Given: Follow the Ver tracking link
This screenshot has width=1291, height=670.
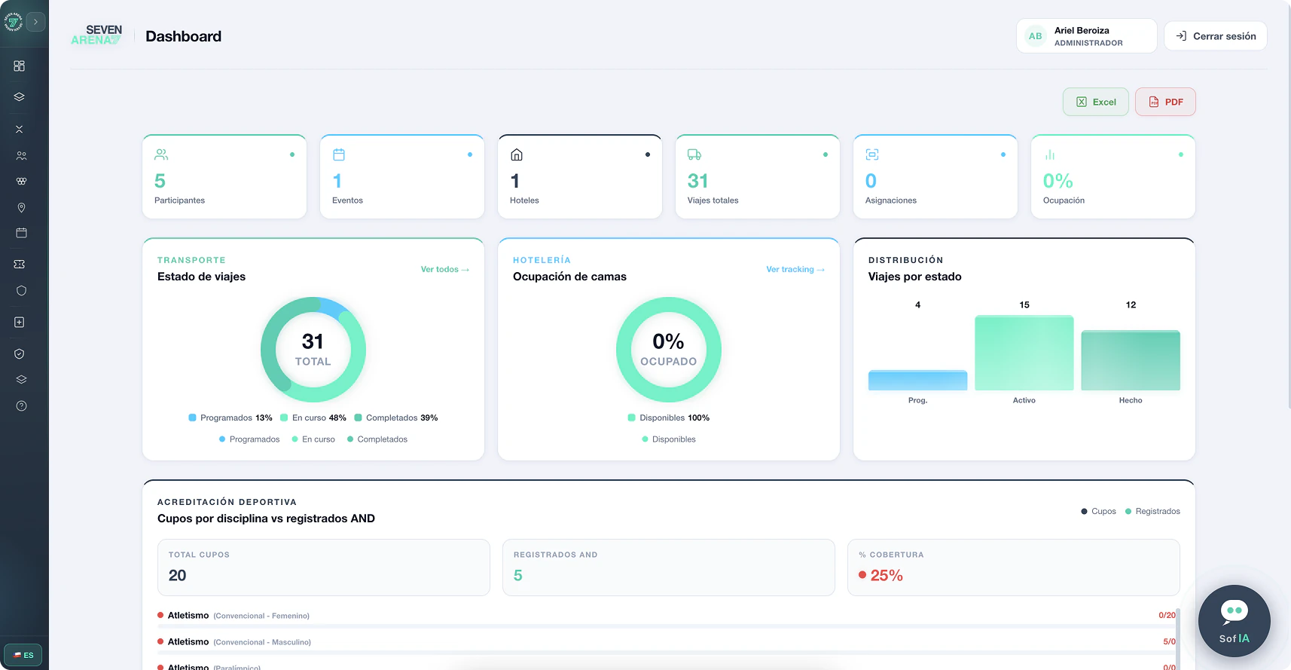Looking at the screenshot, I should 795,269.
